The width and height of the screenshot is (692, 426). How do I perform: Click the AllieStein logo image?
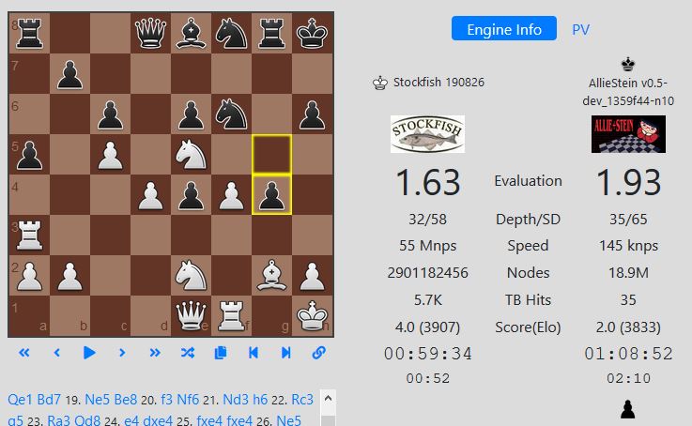(x=628, y=133)
